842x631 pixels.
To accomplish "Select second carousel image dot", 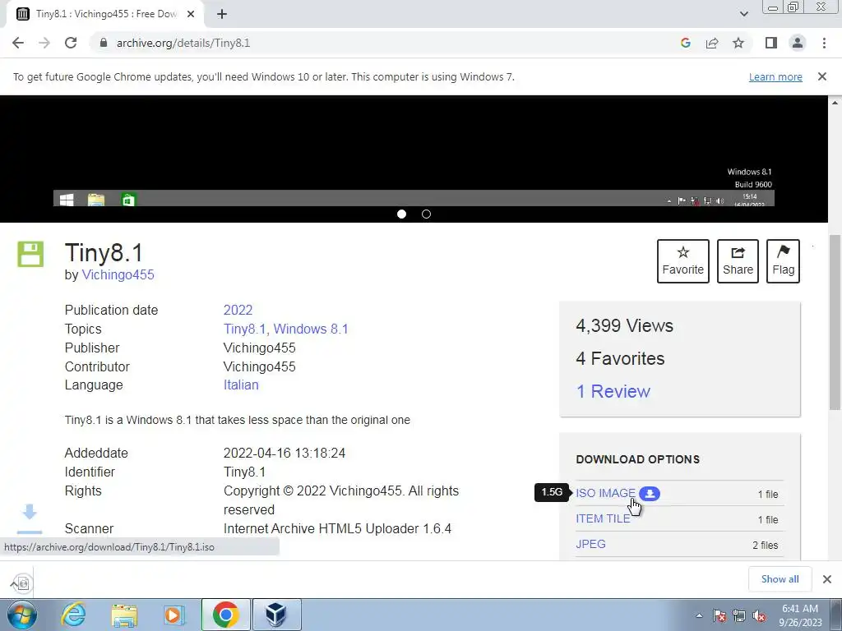I will [427, 214].
